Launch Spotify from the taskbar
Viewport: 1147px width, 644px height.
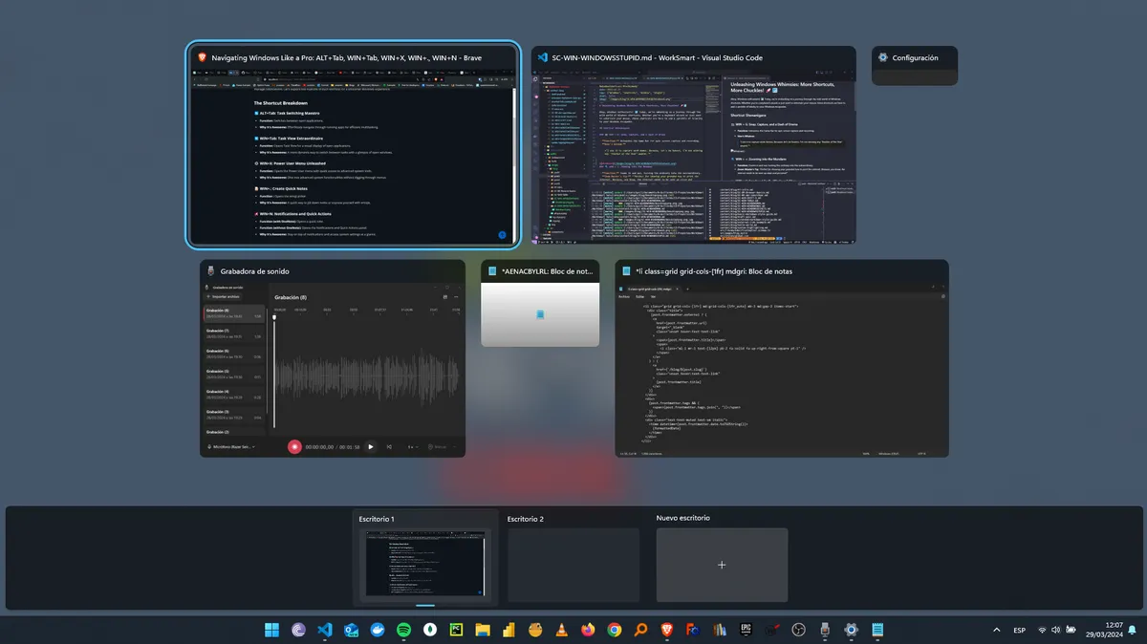point(403,630)
